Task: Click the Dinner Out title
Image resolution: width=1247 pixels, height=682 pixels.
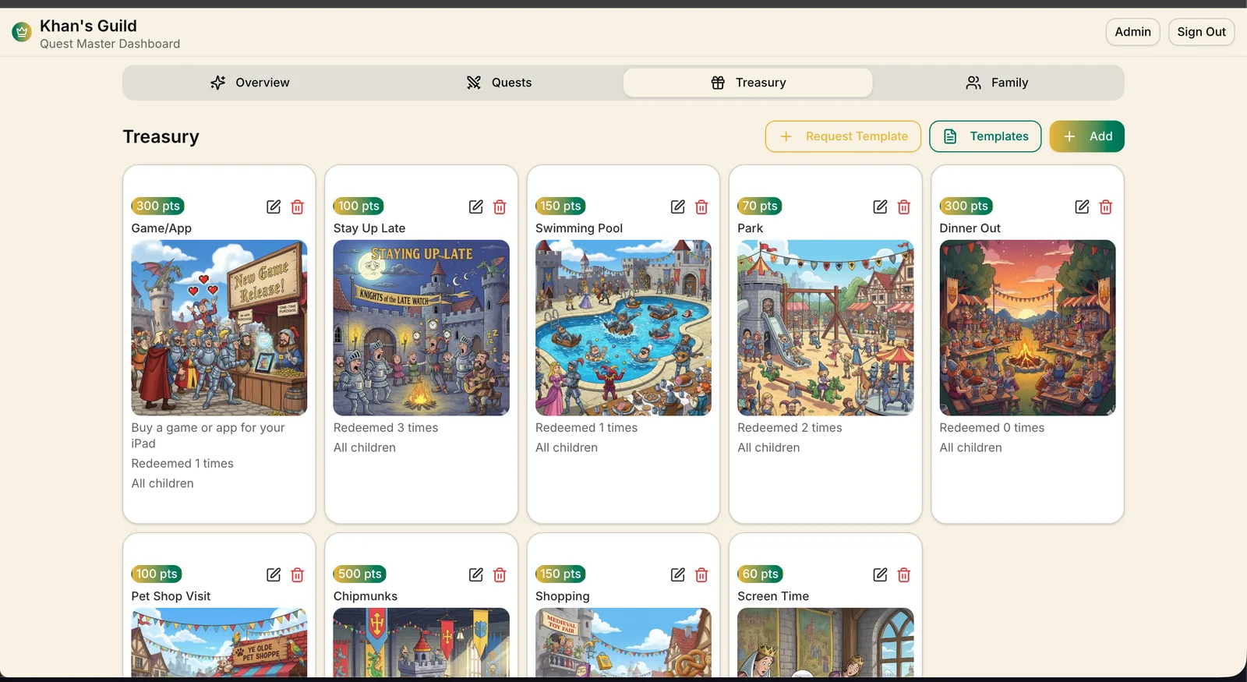Action: click(970, 228)
